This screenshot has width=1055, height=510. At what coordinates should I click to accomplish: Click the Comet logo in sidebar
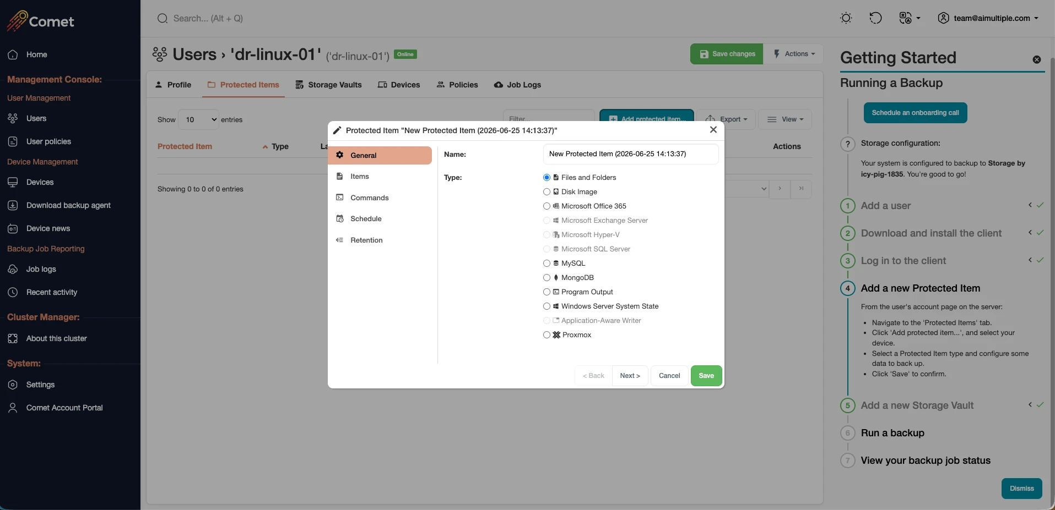(40, 21)
